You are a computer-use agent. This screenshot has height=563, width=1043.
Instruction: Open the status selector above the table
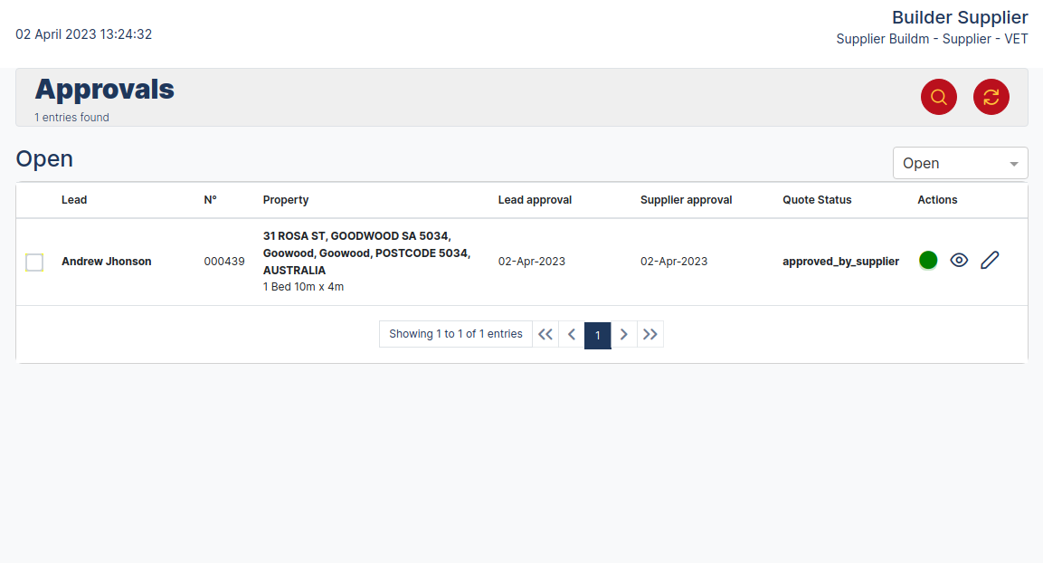pyautogui.click(x=959, y=163)
